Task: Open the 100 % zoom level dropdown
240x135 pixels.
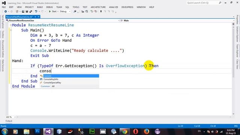Action: (15, 117)
